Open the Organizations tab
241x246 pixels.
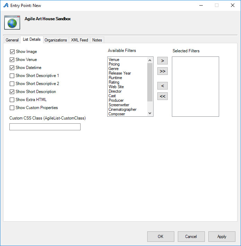click(x=56, y=40)
